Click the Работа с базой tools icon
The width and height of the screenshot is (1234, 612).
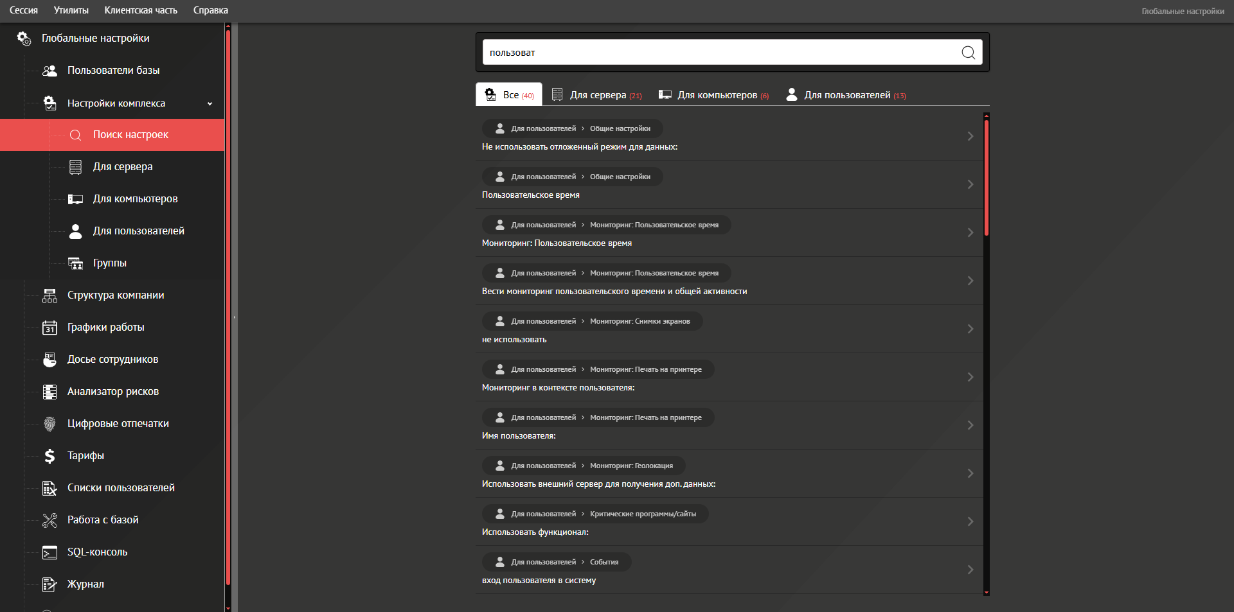point(49,520)
